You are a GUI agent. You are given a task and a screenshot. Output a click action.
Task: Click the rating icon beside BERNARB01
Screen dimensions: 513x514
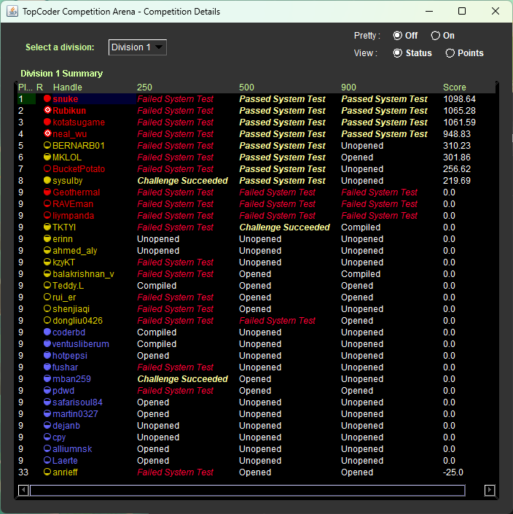47,145
